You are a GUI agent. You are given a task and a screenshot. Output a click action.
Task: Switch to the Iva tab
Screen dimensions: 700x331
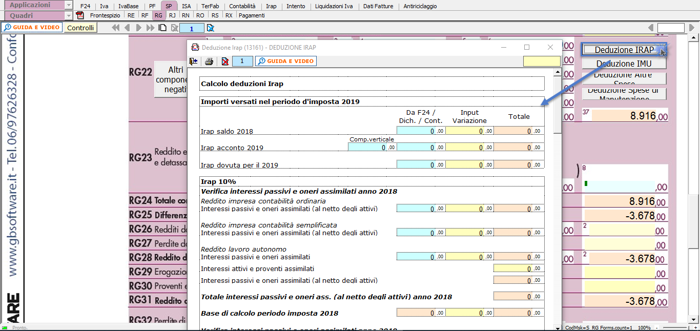[104, 6]
